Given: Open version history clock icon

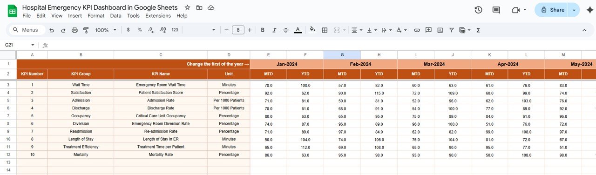Looking at the screenshot, I should pos(478,10).
